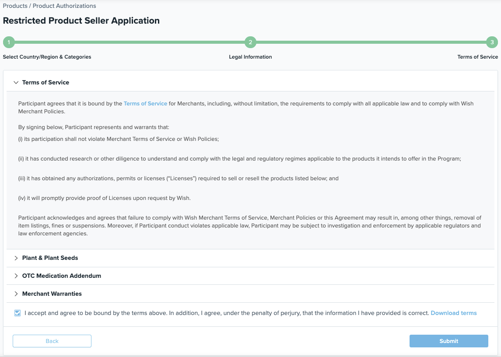Click the Plant & Plant Seeds section title

[x=50, y=258]
